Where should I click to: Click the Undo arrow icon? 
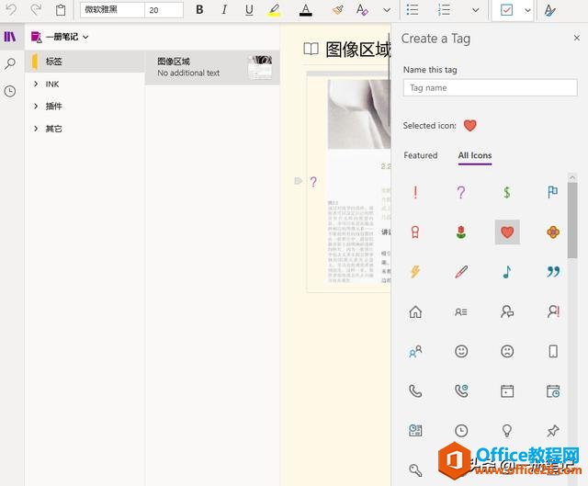point(11,10)
